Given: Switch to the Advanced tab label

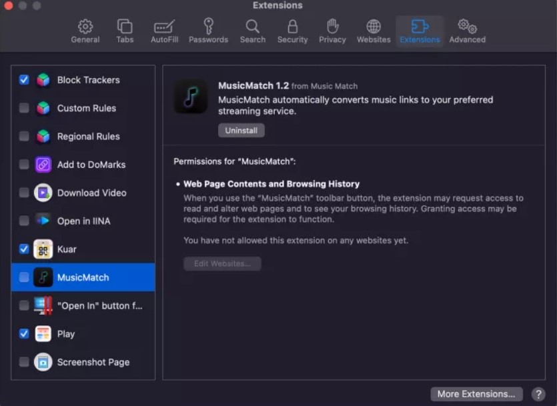Looking at the screenshot, I should point(467,40).
